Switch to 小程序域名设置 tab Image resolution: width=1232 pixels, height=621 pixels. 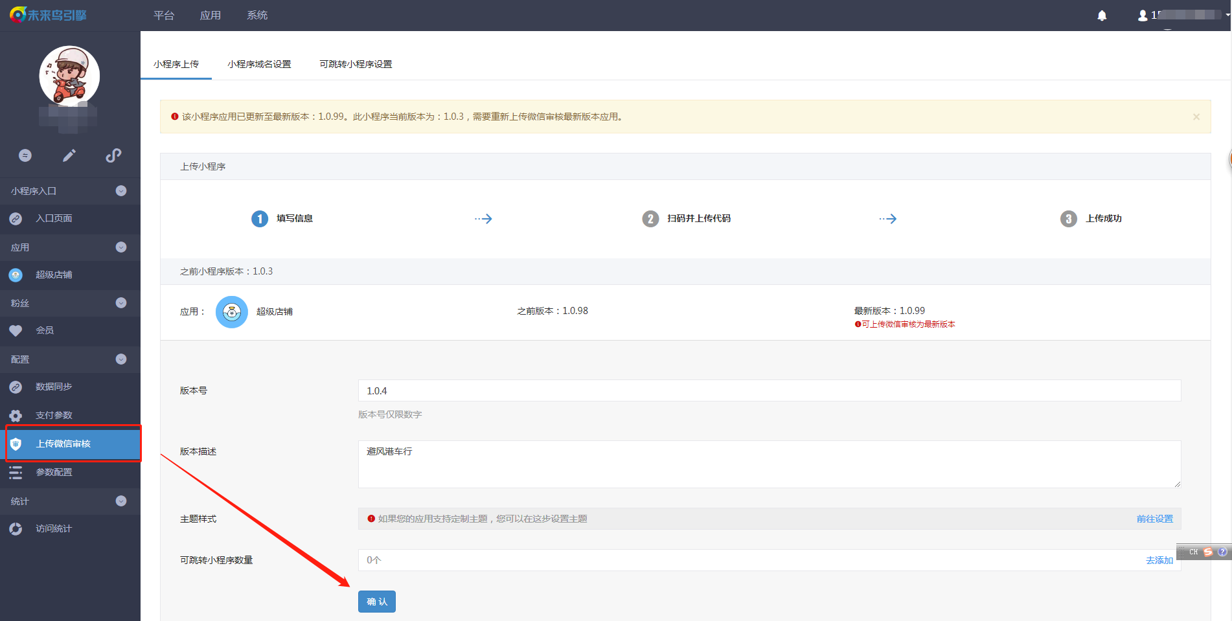tap(259, 64)
